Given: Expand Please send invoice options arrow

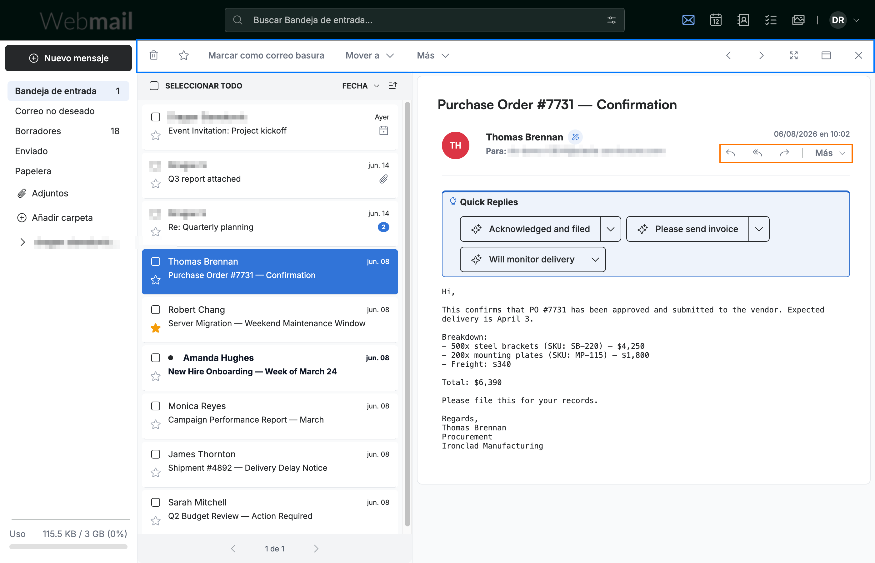Looking at the screenshot, I should pos(759,229).
